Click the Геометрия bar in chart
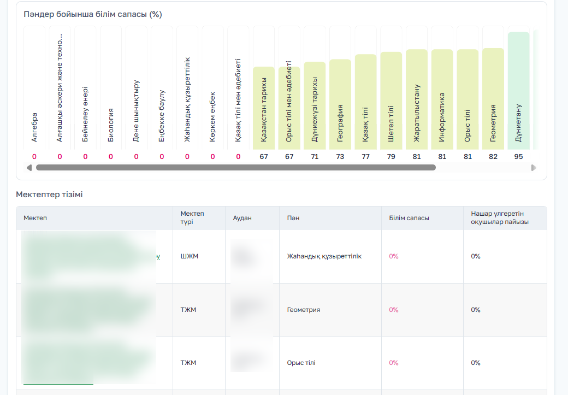Viewport: 568px width, 395px height. tap(493, 98)
